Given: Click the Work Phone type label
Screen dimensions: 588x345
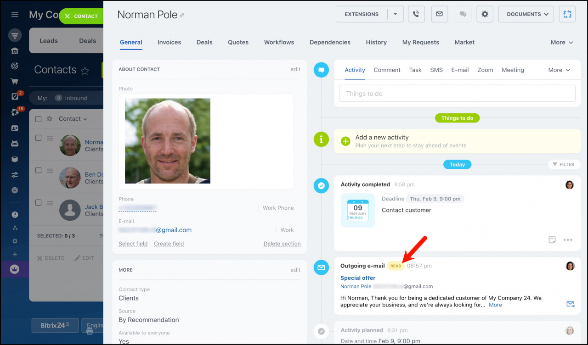Looking at the screenshot, I should click(x=278, y=208).
